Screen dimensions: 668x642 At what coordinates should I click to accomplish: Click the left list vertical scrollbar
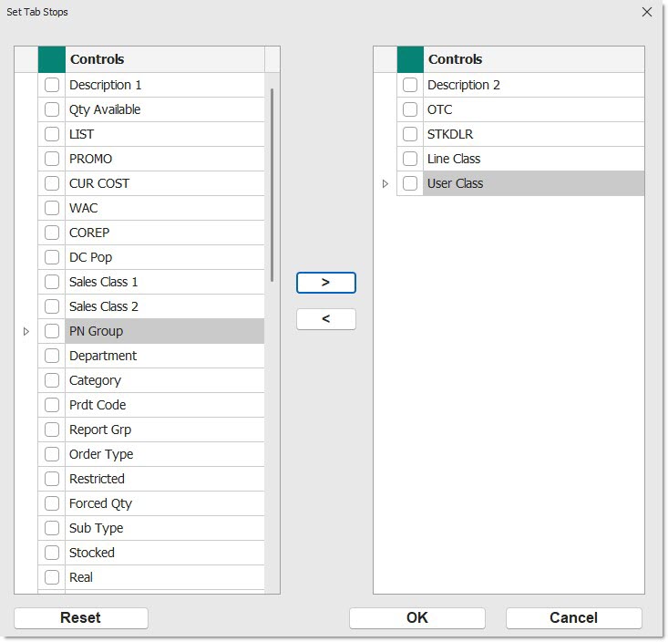(x=272, y=182)
